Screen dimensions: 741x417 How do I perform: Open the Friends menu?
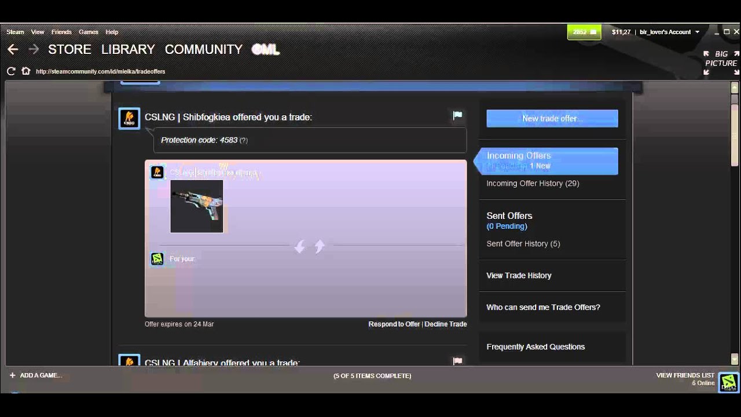click(61, 32)
